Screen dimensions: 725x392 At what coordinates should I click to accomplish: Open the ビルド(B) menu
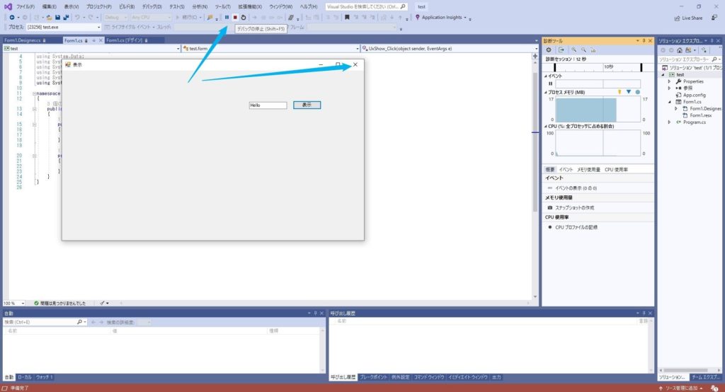point(127,6)
